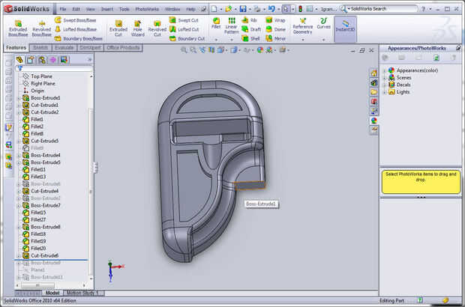
Task: Open the Reference Geometry dropdown
Action: pyautogui.click(x=302, y=28)
